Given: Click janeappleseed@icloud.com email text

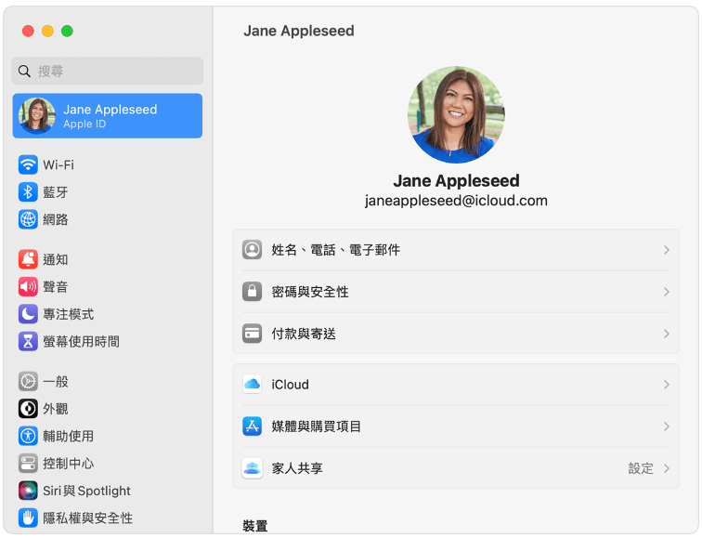Looking at the screenshot, I should click(456, 200).
